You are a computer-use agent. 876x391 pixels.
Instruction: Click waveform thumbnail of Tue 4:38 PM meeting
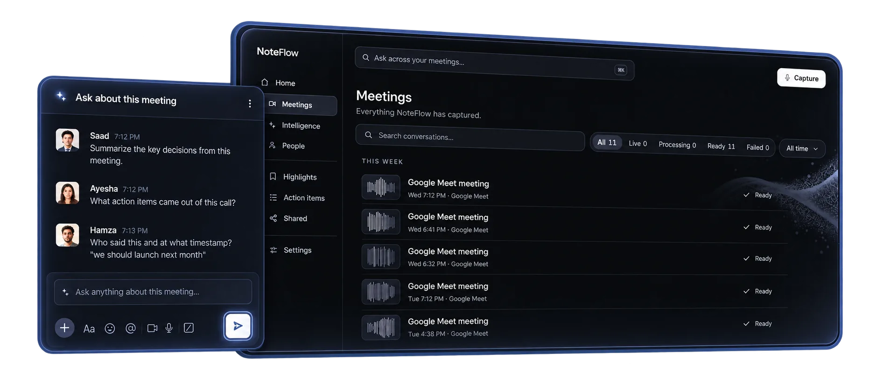(381, 327)
